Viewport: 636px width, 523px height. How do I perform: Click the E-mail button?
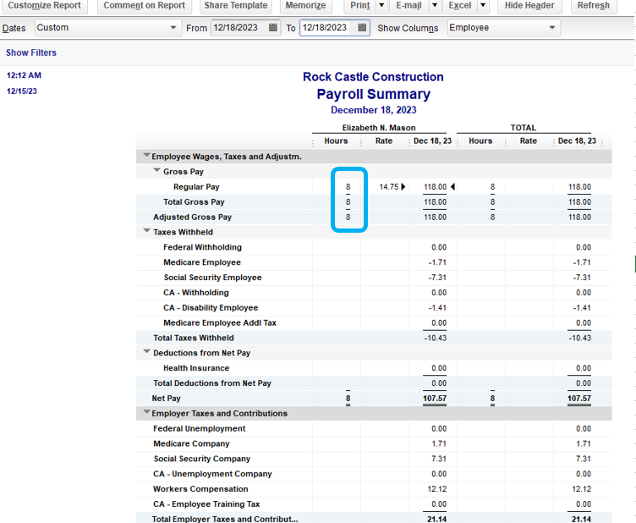tap(408, 6)
